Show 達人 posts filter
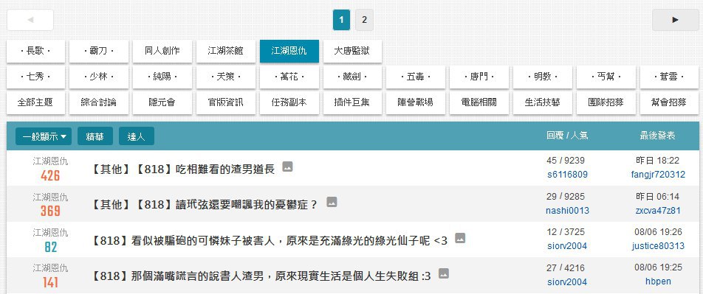Viewport: 703px width, 294px height. pyautogui.click(x=137, y=136)
